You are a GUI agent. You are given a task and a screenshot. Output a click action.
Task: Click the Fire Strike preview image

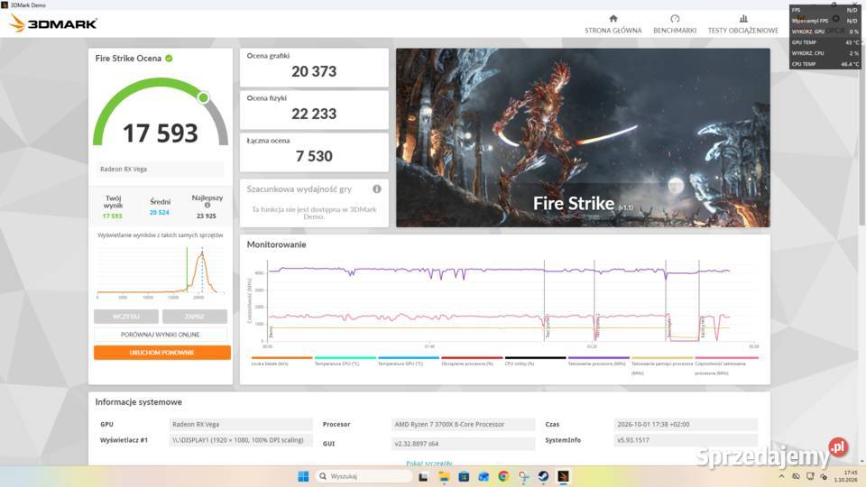pos(583,137)
